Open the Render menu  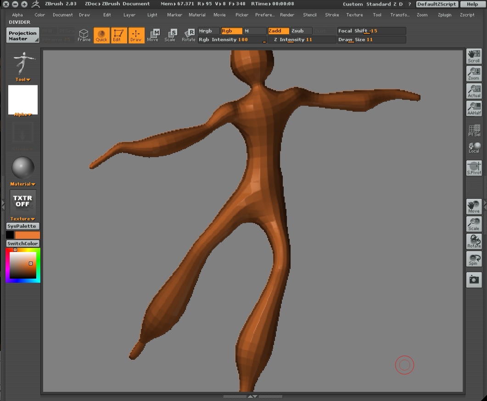click(287, 15)
